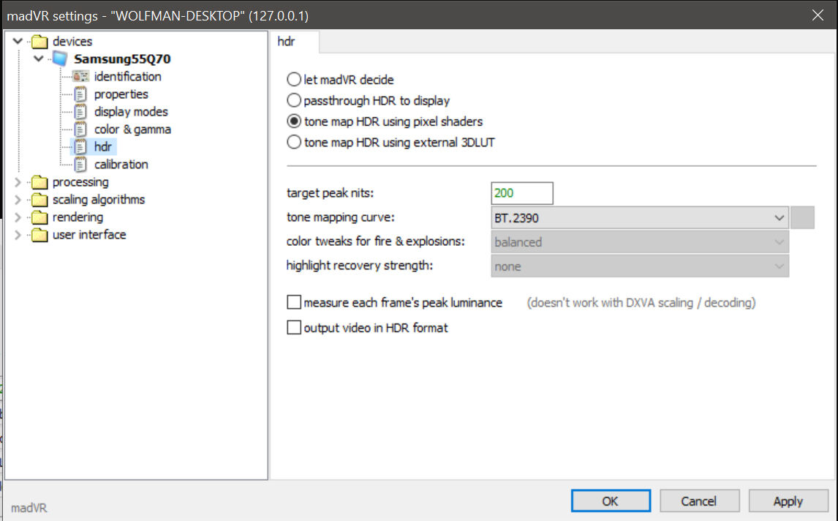Select calibration in the device tree
838x521 pixels.
(121, 164)
